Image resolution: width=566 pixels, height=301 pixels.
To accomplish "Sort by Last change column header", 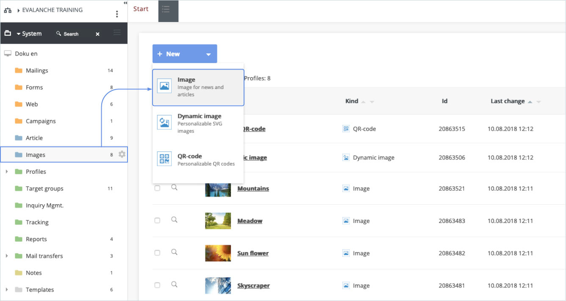I will [x=508, y=101].
